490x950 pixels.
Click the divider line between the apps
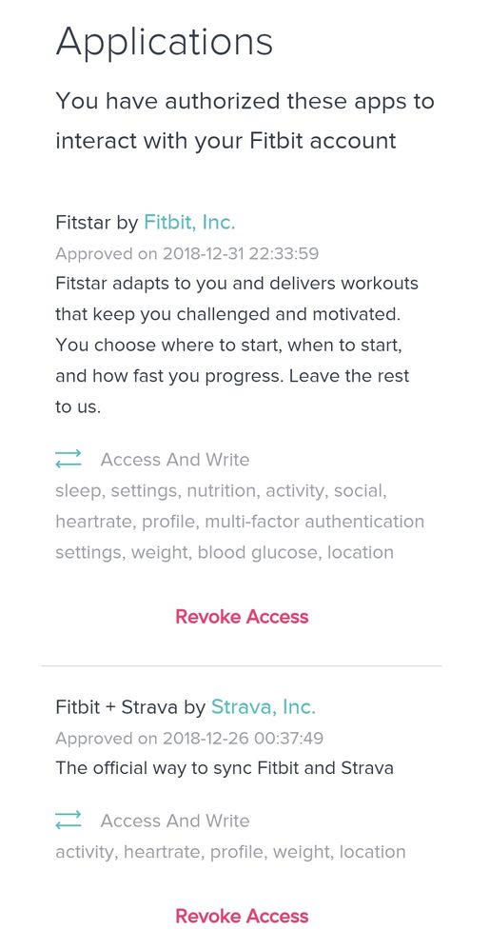click(242, 665)
